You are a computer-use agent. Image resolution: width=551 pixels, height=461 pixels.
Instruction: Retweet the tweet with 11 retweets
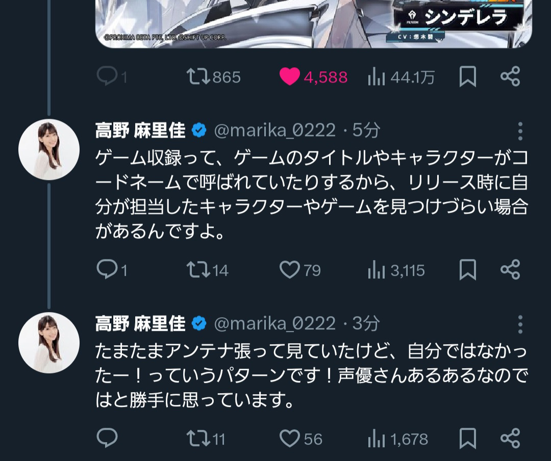click(x=198, y=439)
